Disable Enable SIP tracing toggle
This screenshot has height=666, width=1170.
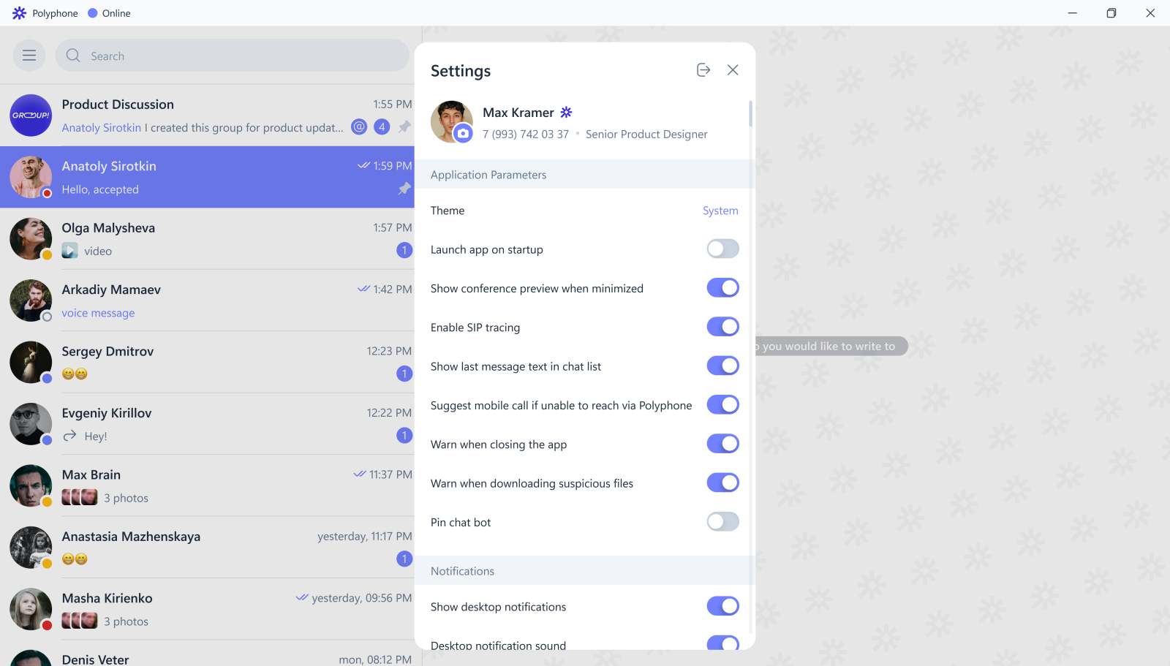pyautogui.click(x=722, y=327)
